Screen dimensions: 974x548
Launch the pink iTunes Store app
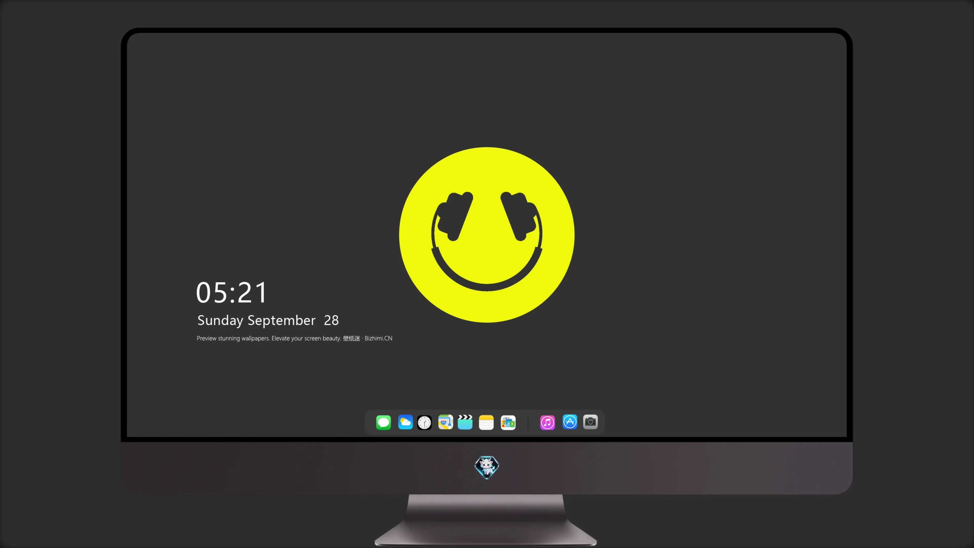point(548,422)
